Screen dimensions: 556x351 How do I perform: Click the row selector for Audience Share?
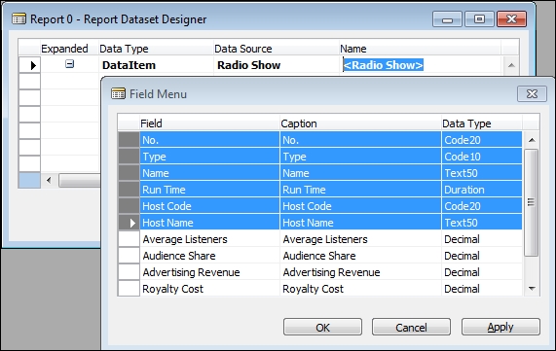pyautogui.click(x=129, y=256)
